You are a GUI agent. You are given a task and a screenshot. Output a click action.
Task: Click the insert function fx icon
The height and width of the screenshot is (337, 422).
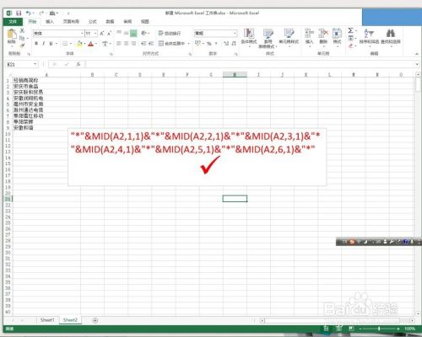(78, 64)
